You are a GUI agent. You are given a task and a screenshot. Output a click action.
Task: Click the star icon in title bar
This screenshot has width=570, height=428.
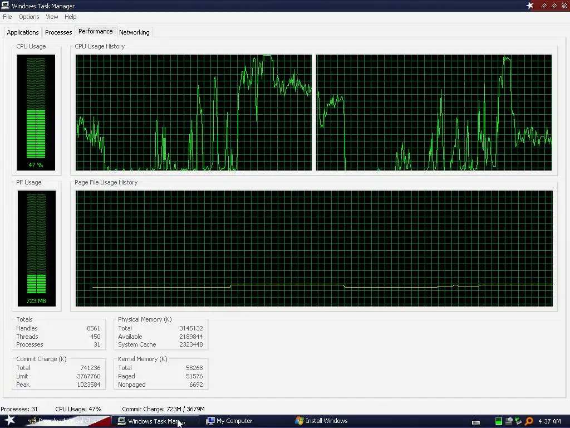[530, 6]
